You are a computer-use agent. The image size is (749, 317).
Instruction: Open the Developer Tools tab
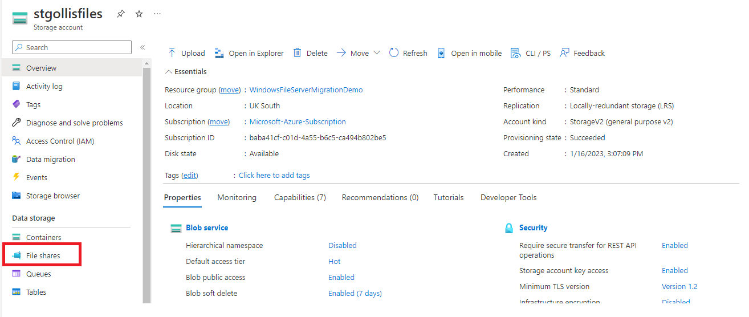508,198
